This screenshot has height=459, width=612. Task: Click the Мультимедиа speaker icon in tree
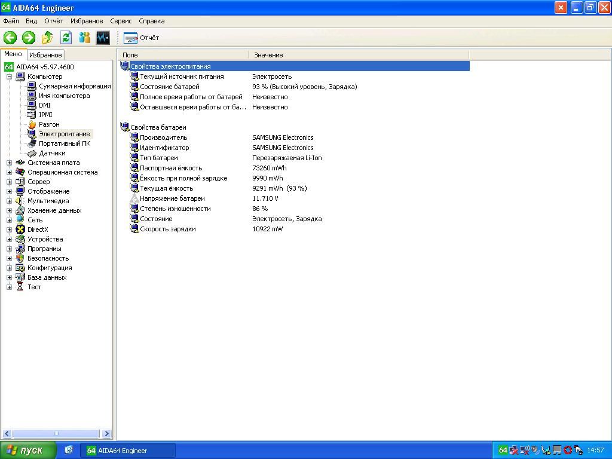point(20,201)
